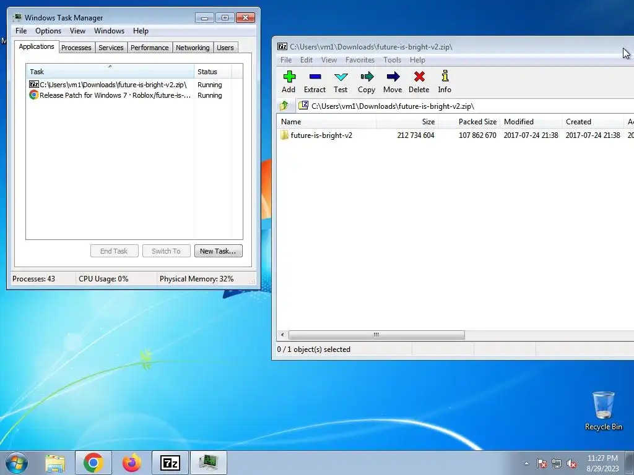Open the File menu in 7-Zip
The width and height of the screenshot is (634, 475).
pos(286,60)
